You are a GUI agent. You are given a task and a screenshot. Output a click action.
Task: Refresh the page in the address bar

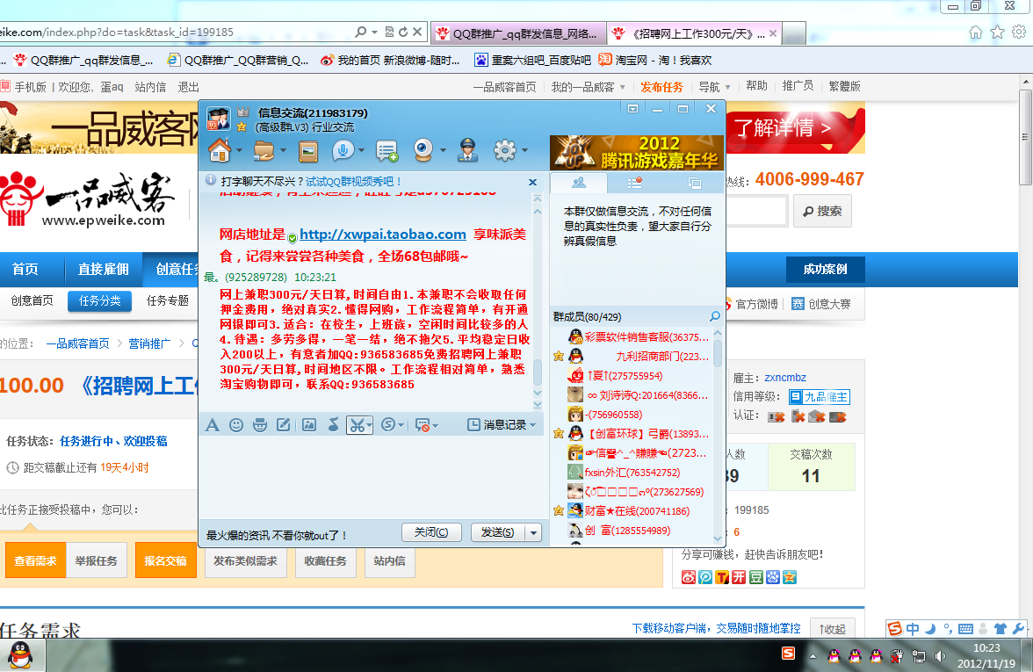(402, 32)
